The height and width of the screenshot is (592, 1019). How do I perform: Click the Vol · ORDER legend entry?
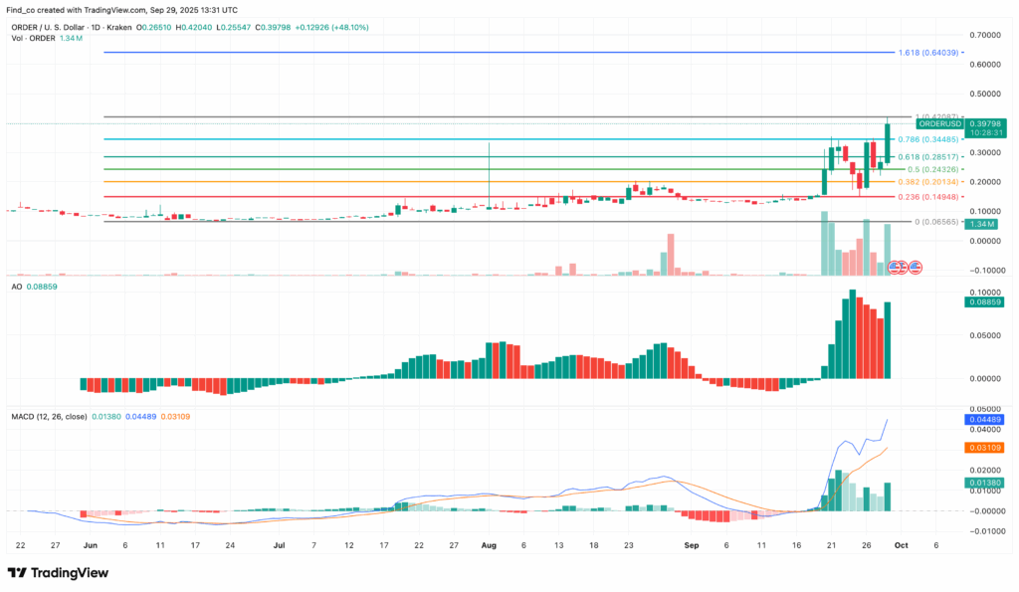coord(32,38)
